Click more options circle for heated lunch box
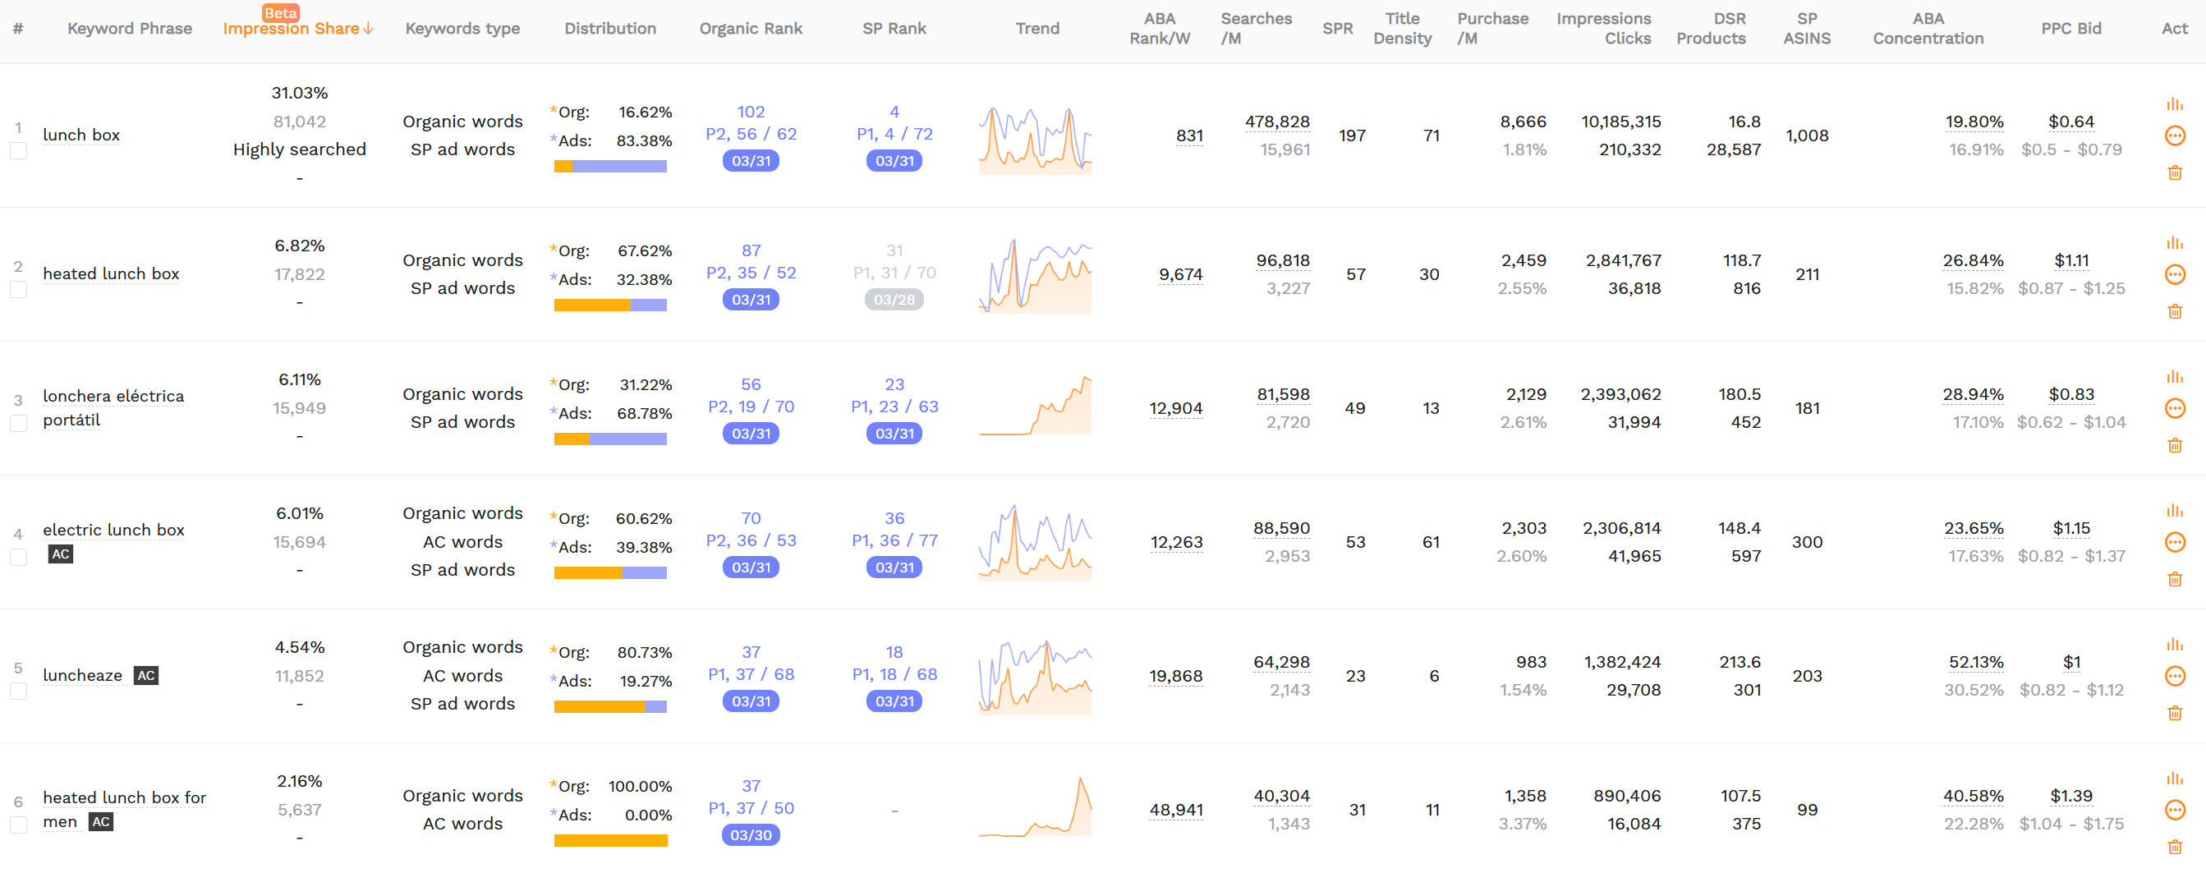The image size is (2206, 873). tap(2174, 275)
